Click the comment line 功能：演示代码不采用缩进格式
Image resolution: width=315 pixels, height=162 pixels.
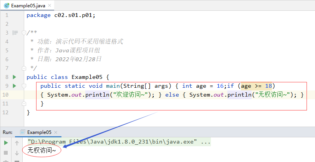(x=76, y=42)
